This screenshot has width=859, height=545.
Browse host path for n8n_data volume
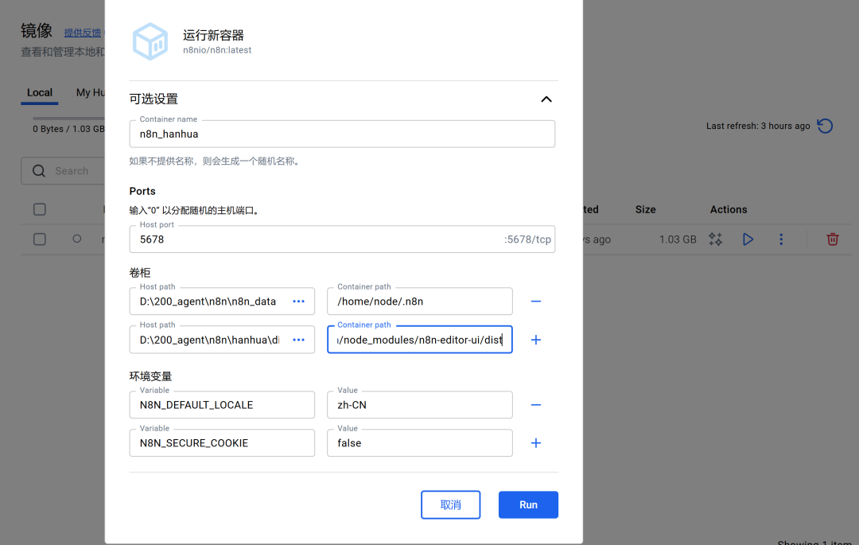coord(298,302)
